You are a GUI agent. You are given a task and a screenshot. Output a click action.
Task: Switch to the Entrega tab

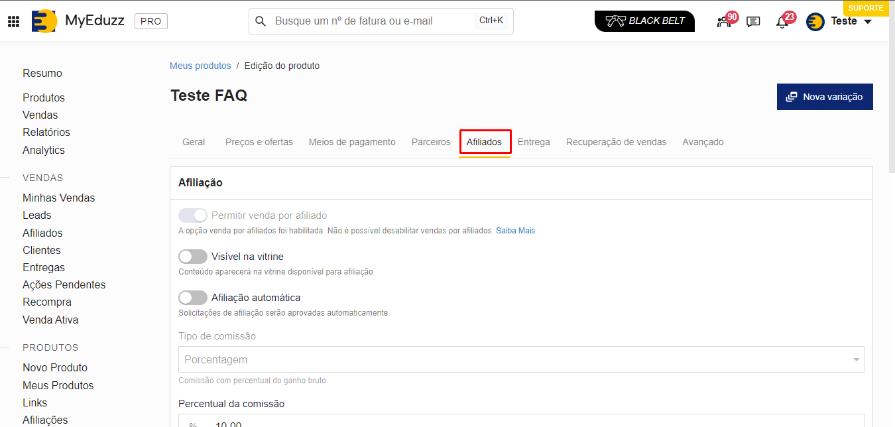point(534,142)
